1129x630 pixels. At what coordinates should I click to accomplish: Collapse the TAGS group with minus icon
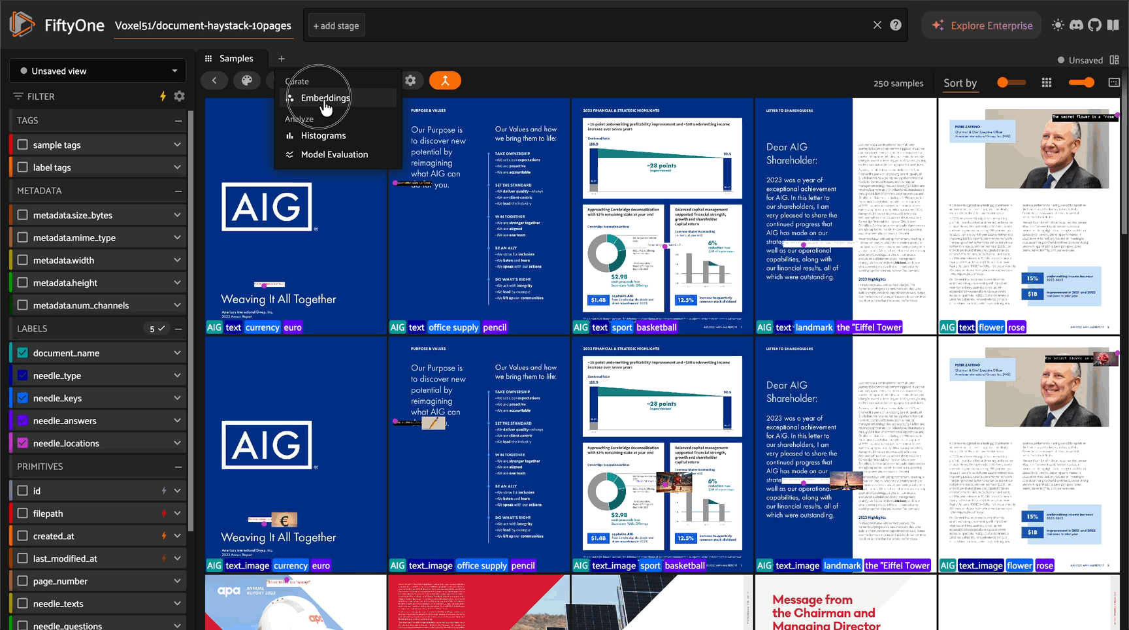pos(178,121)
